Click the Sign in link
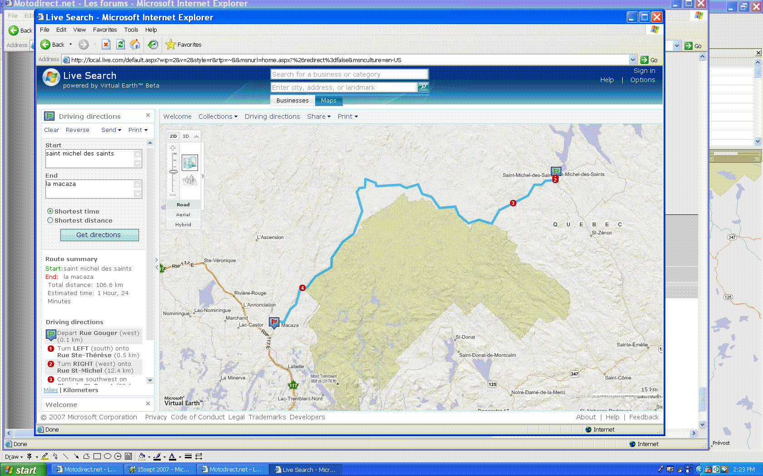Viewport: 763px width, 476px height. (x=644, y=71)
